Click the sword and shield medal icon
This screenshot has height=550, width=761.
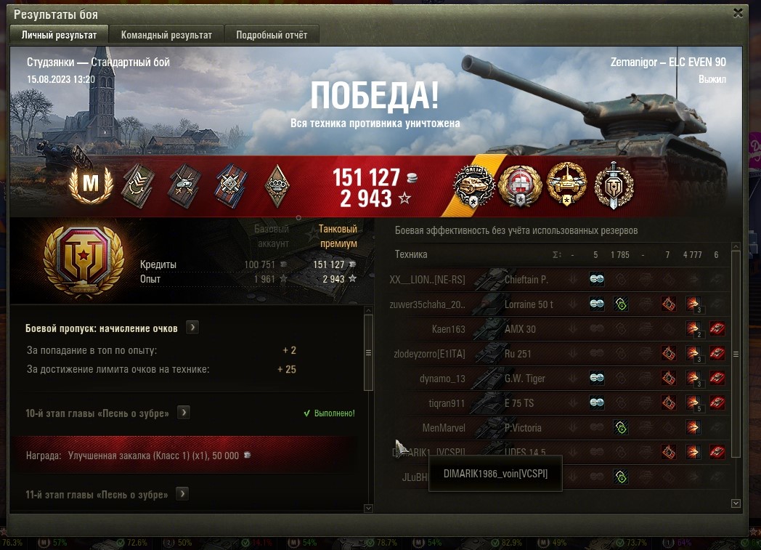point(614,187)
